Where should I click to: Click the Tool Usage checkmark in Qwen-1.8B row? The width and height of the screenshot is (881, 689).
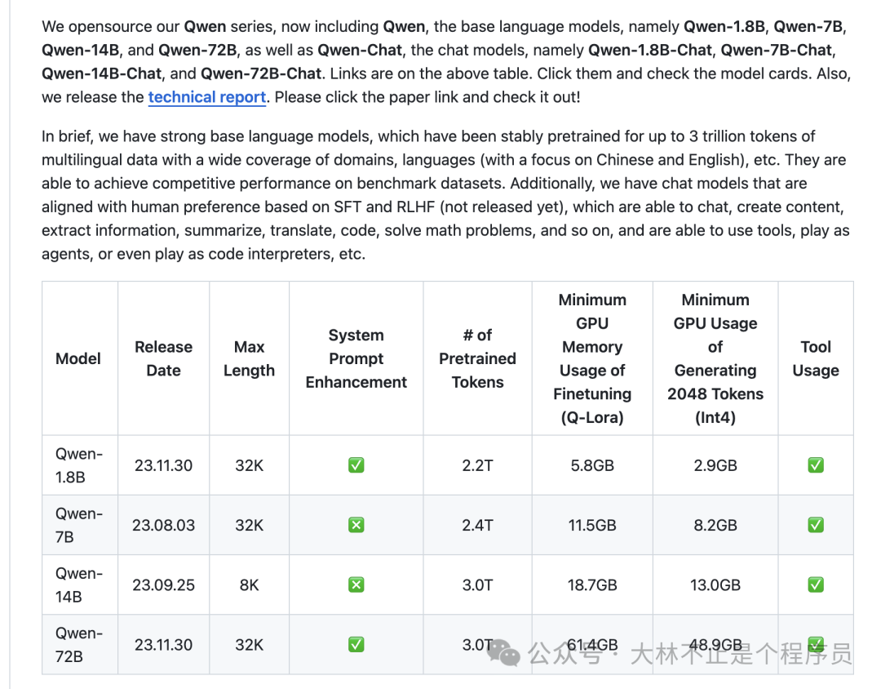click(x=816, y=465)
